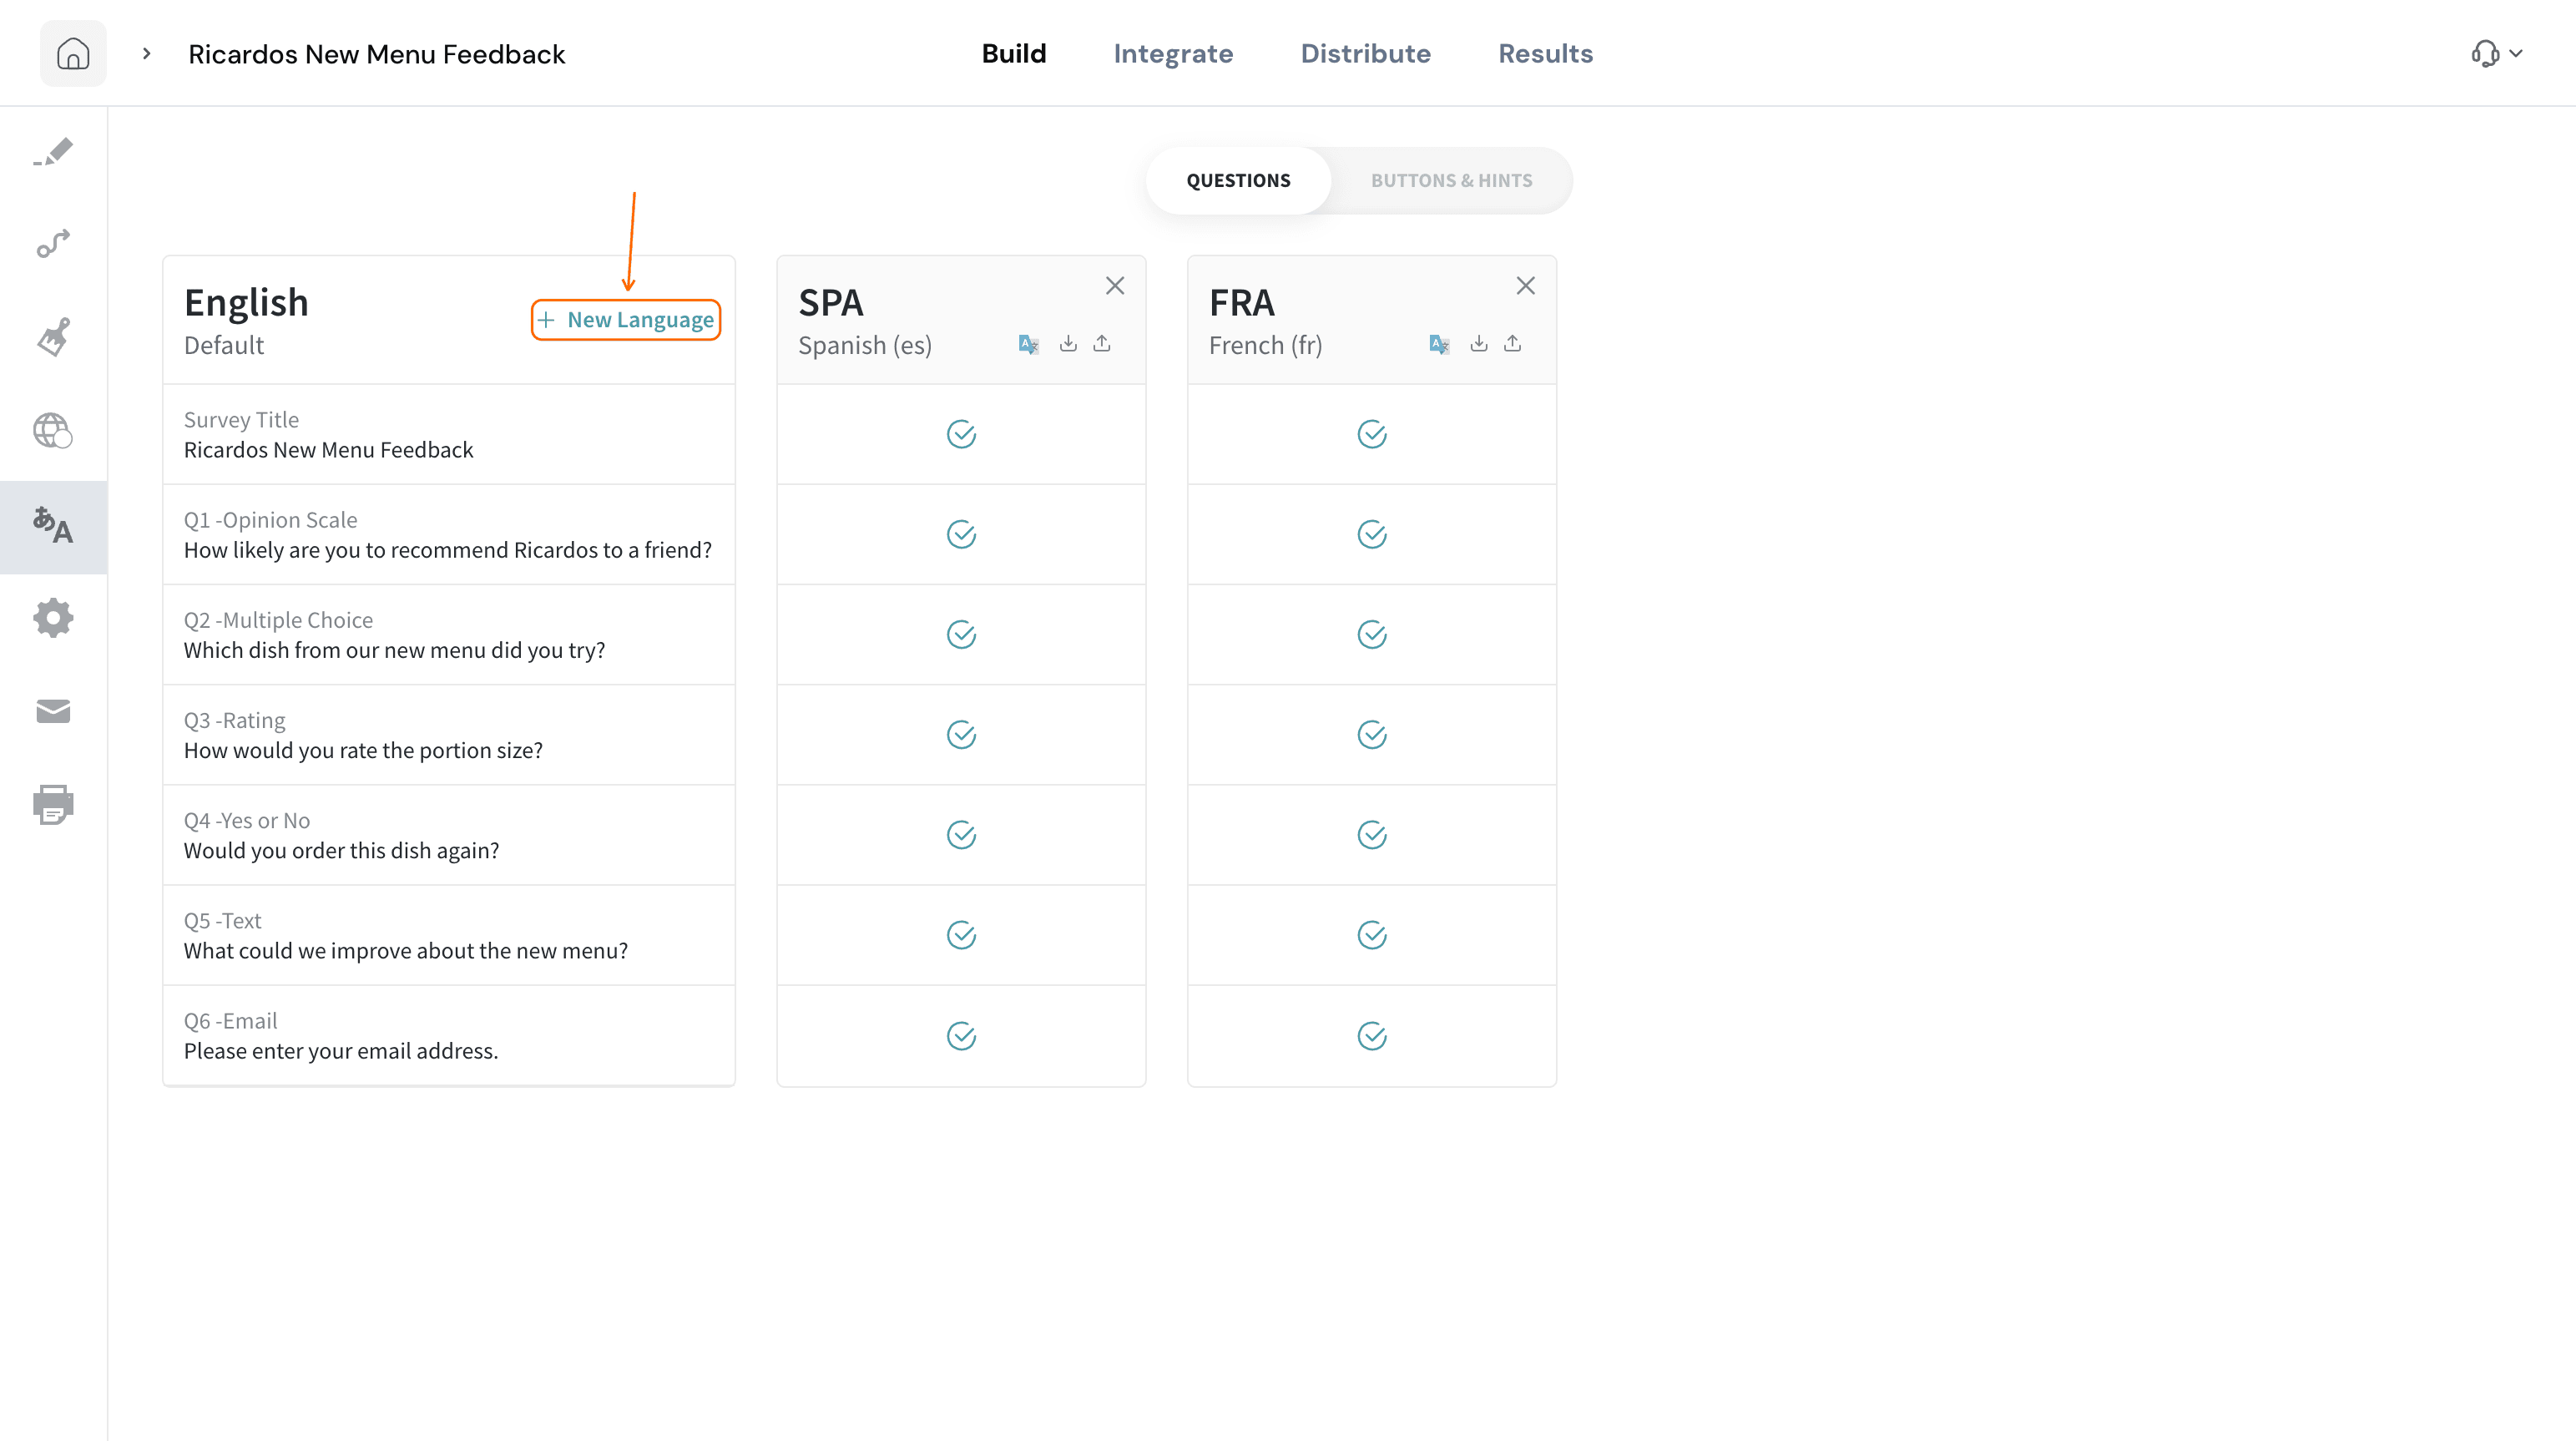The width and height of the screenshot is (2576, 1441).
Task: Remove the SPA Spanish language column
Action: click(1115, 286)
